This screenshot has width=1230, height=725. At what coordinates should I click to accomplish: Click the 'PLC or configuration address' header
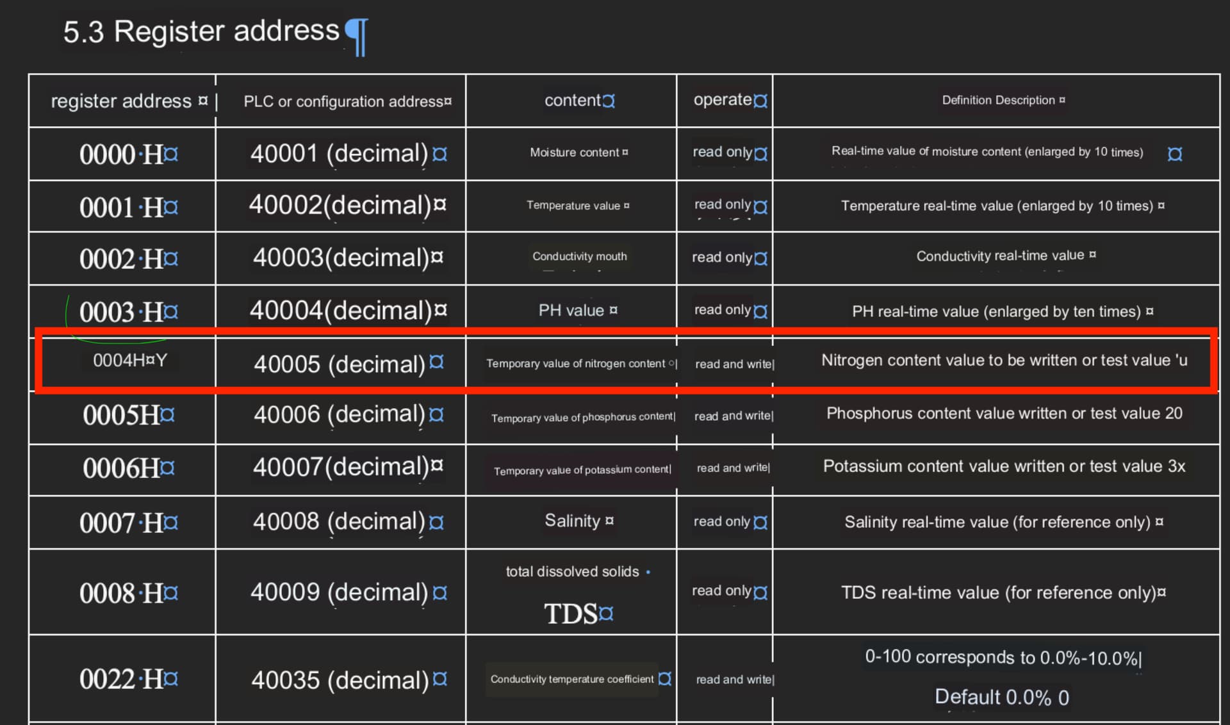pyautogui.click(x=343, y=101)
